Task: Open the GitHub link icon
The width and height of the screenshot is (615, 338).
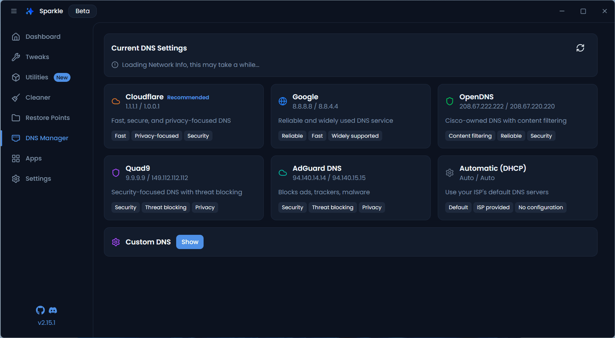Action: (x=41, y=310)
